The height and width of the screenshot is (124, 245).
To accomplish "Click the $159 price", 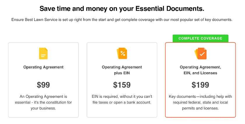I will (x=122, y=85).
